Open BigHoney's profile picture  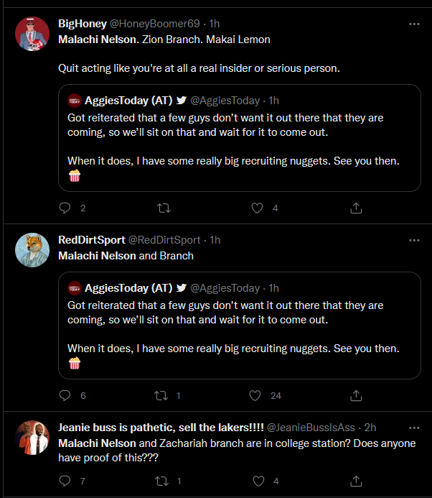[x=32, y=33]
